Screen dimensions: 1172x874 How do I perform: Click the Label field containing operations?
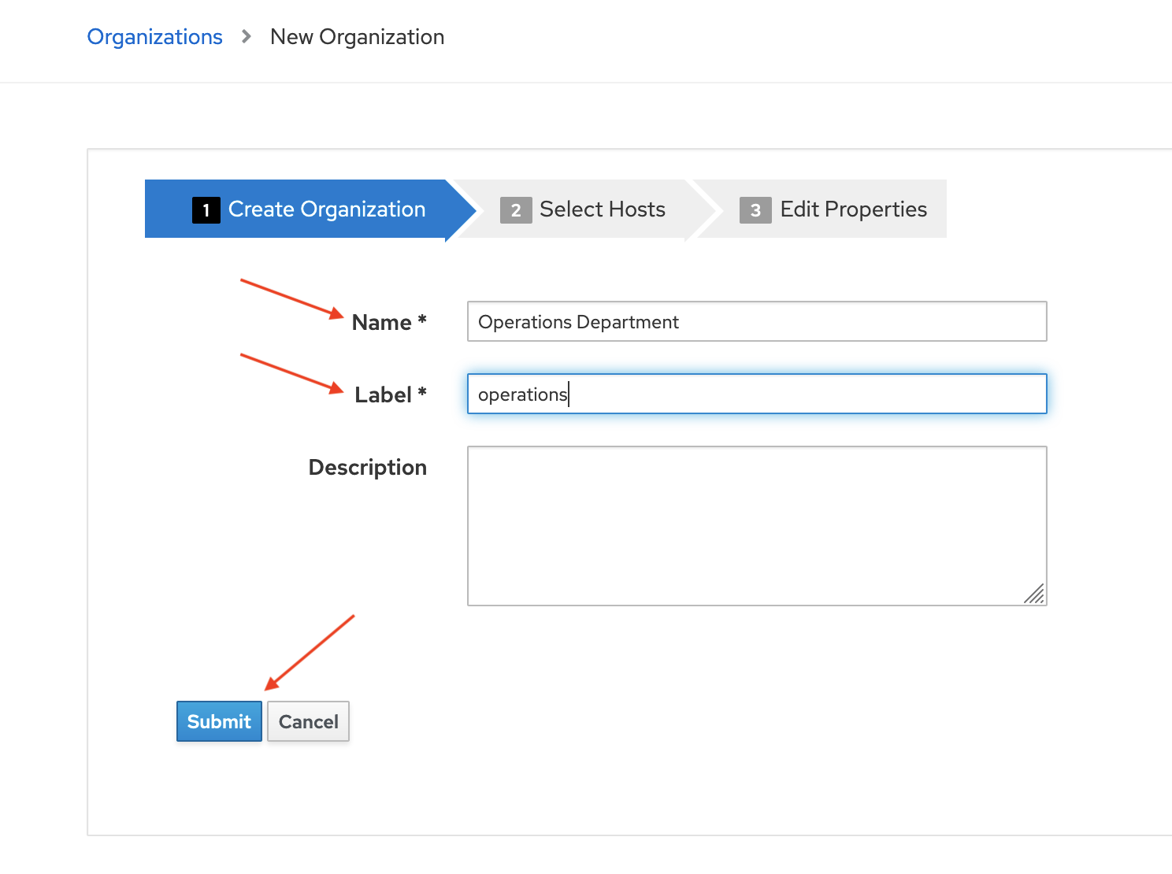coord(756,394)
